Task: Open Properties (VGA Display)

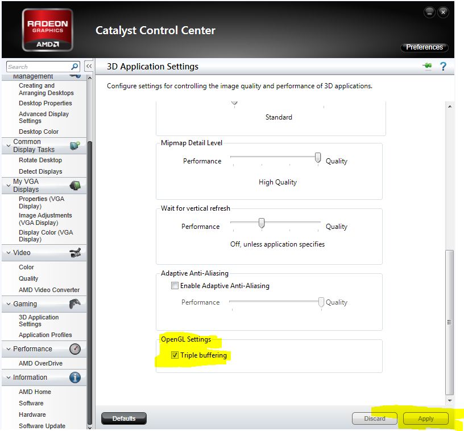Action: coord(42,202)
